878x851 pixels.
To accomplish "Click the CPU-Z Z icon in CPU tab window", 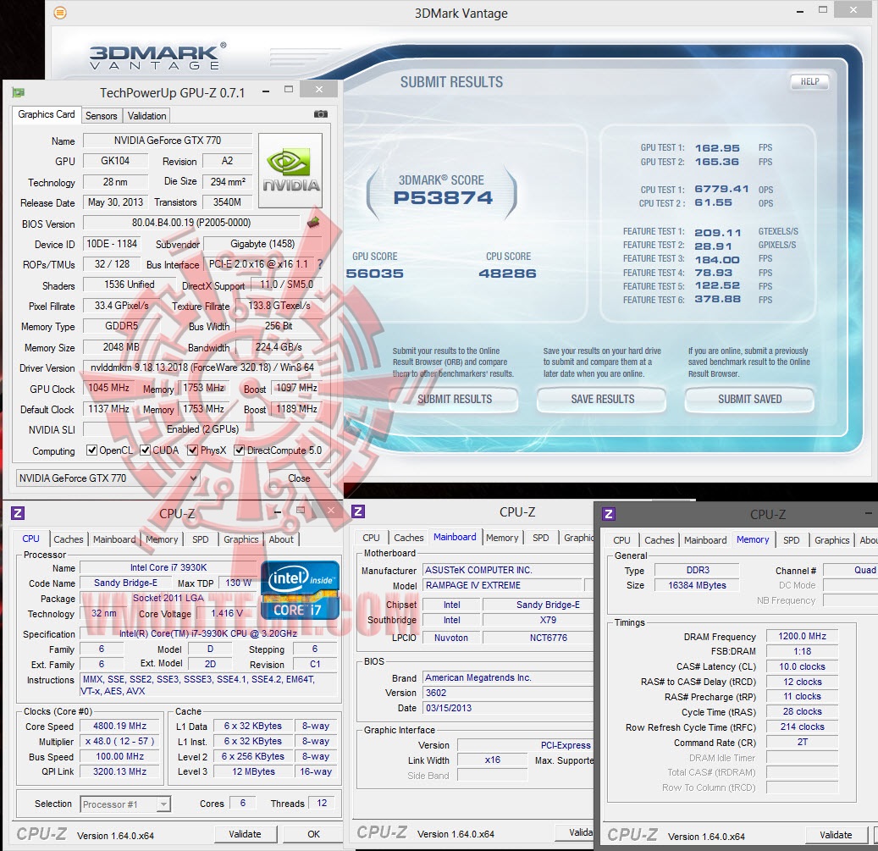I will (x=18, y=513).
